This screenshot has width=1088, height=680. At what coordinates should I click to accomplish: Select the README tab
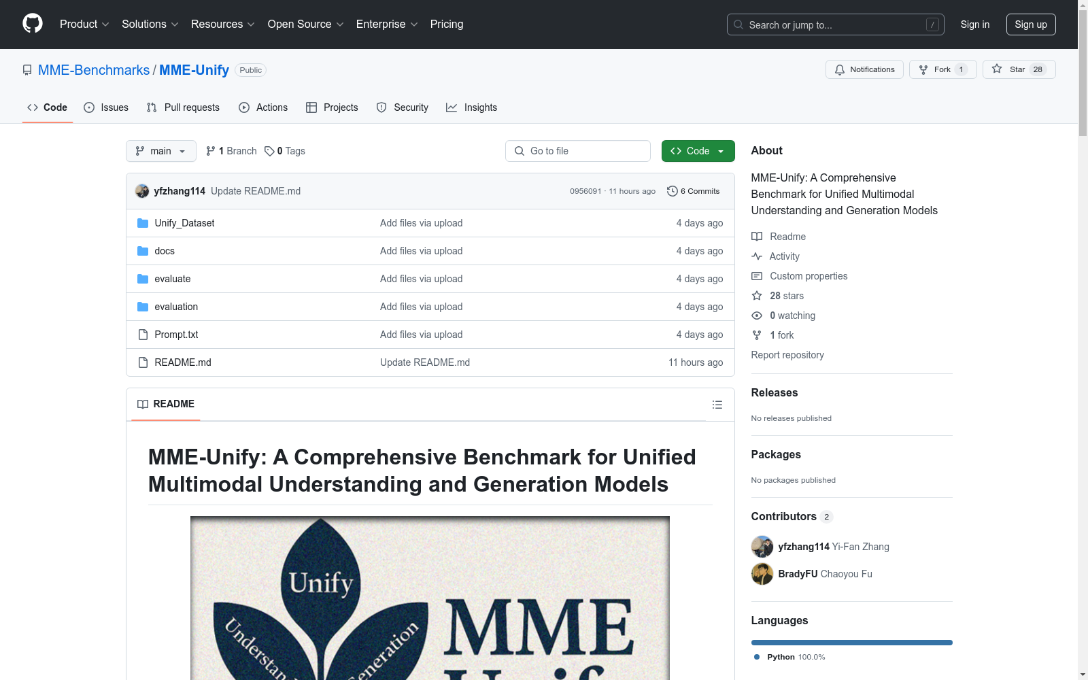[166, 404]
